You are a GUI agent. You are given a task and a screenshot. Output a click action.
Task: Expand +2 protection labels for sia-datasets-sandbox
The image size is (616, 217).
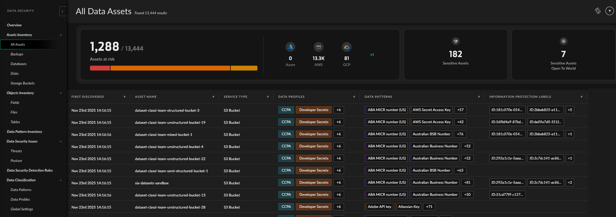(570, 182)
